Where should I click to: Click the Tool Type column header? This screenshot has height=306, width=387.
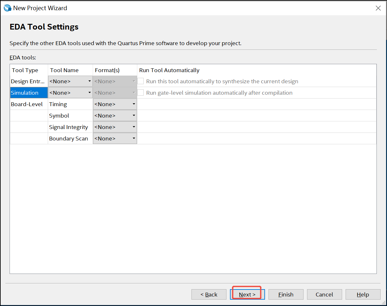29,70
